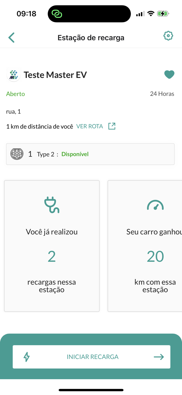
Task: Open the external route link icon
Action: click(112, 126)
